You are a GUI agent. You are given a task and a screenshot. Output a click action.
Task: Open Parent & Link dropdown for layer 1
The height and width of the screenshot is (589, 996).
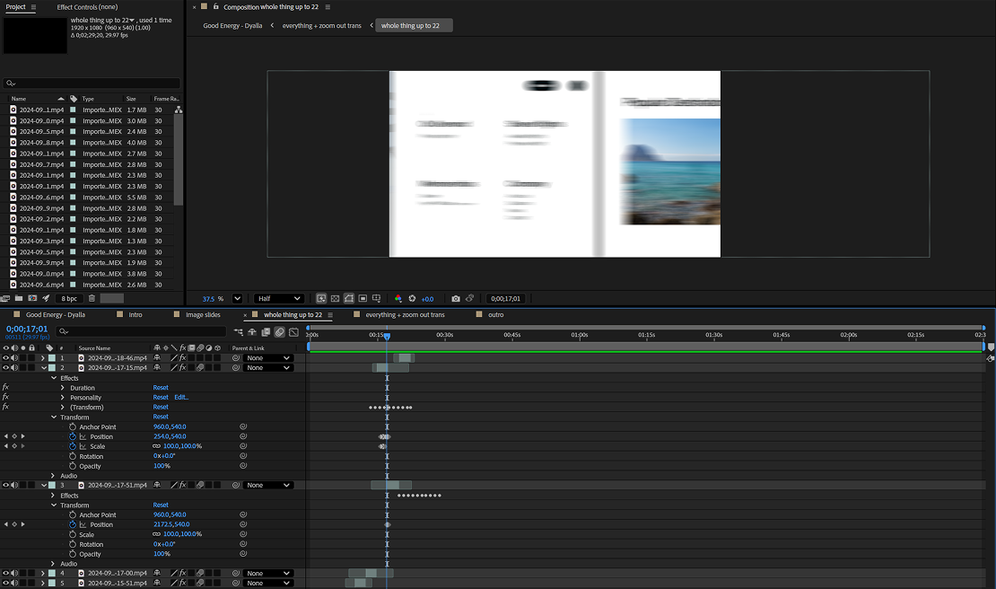[267, 358]
